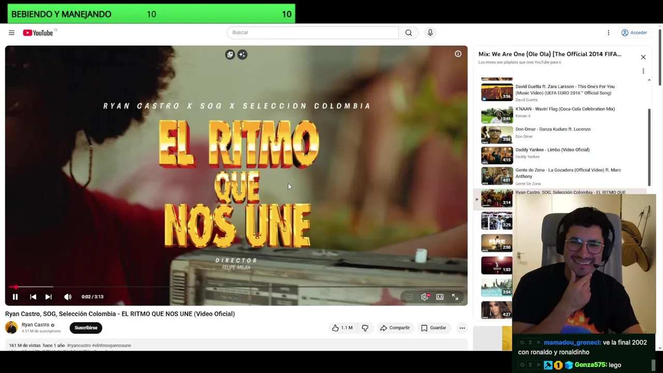Click the magnifying glass search button
The width and height of the screenshot is (663, 373).
click(x=409, y=33)
